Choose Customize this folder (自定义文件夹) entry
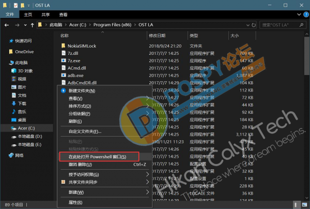Screen dimensions: 310x209 105,131
